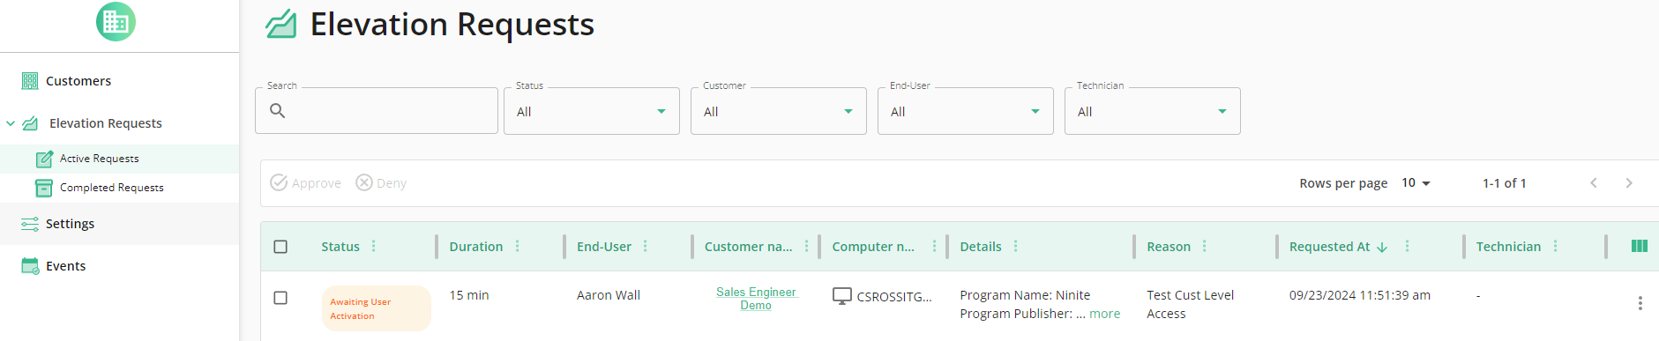Viewport: 1659px width, 341px height.
Task: Open Reason column options menu
Action: coord(1205,247)
